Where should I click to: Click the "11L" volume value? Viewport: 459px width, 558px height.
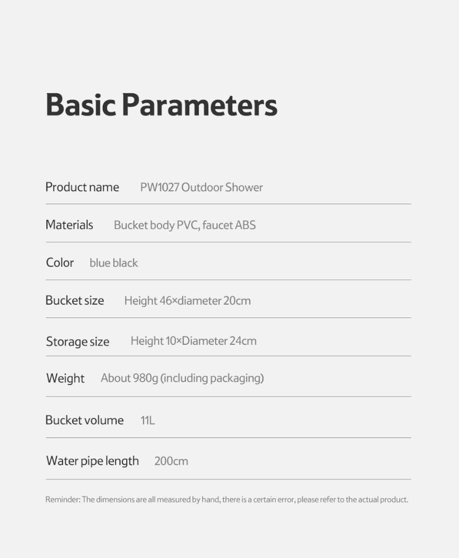[x=147, y=420]
